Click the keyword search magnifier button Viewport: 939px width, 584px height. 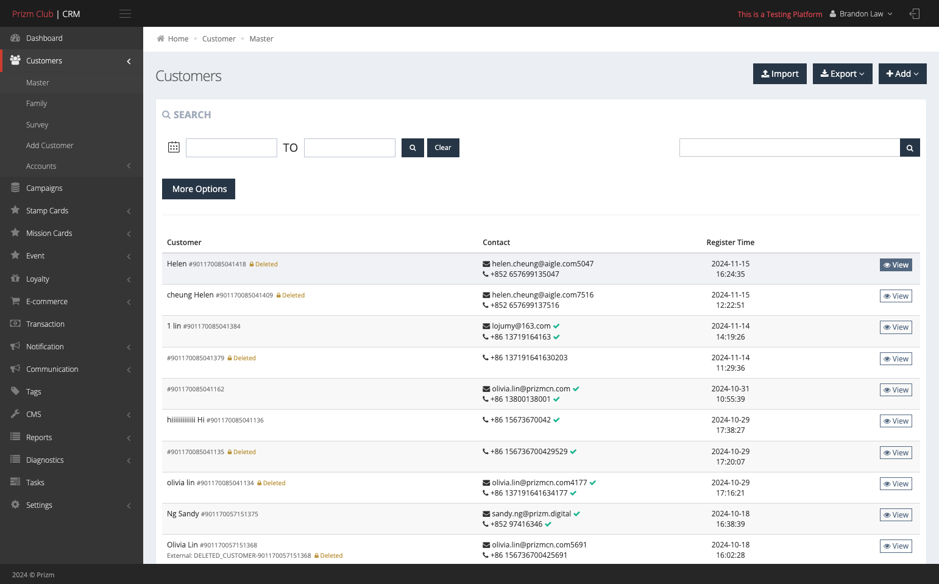click(x=910, y=148)
